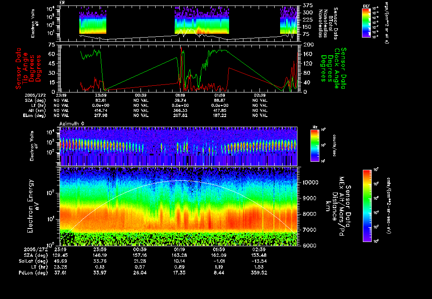Click the 200 clock angle tick label
The width and height of the screenshot is (432, 299).
(308, 45)
